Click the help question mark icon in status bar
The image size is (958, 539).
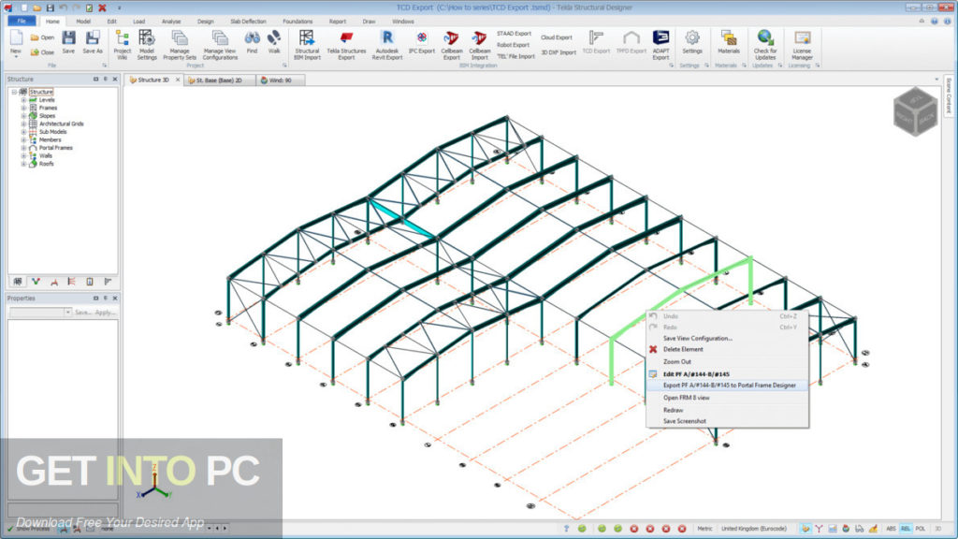click(566, 529)
